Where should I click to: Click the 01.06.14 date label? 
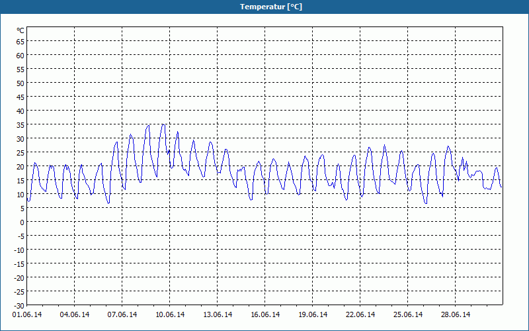point(27,315)
